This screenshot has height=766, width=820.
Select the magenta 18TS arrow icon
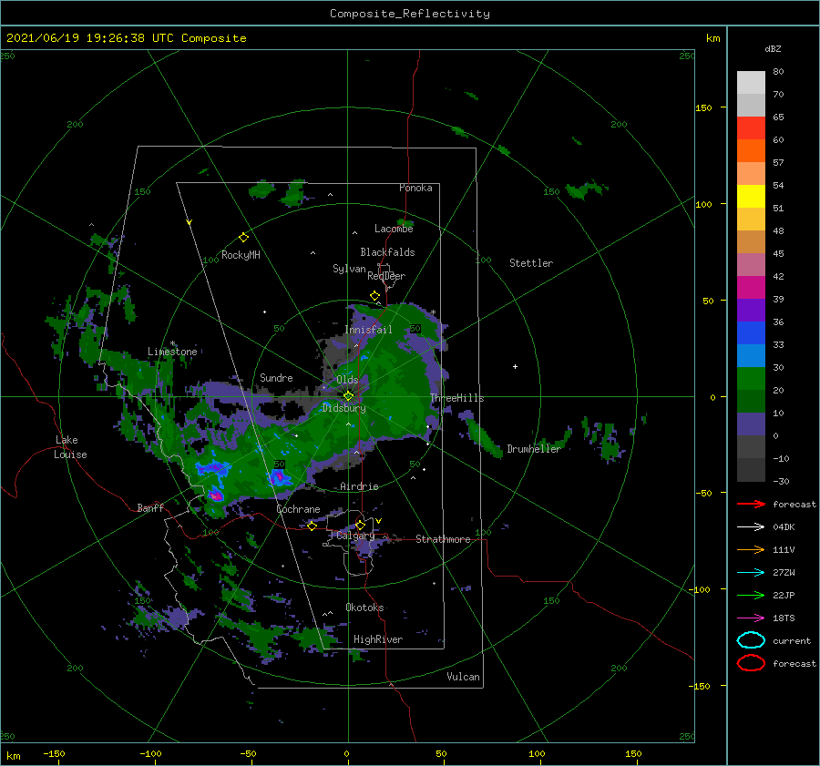coord(751,618)
